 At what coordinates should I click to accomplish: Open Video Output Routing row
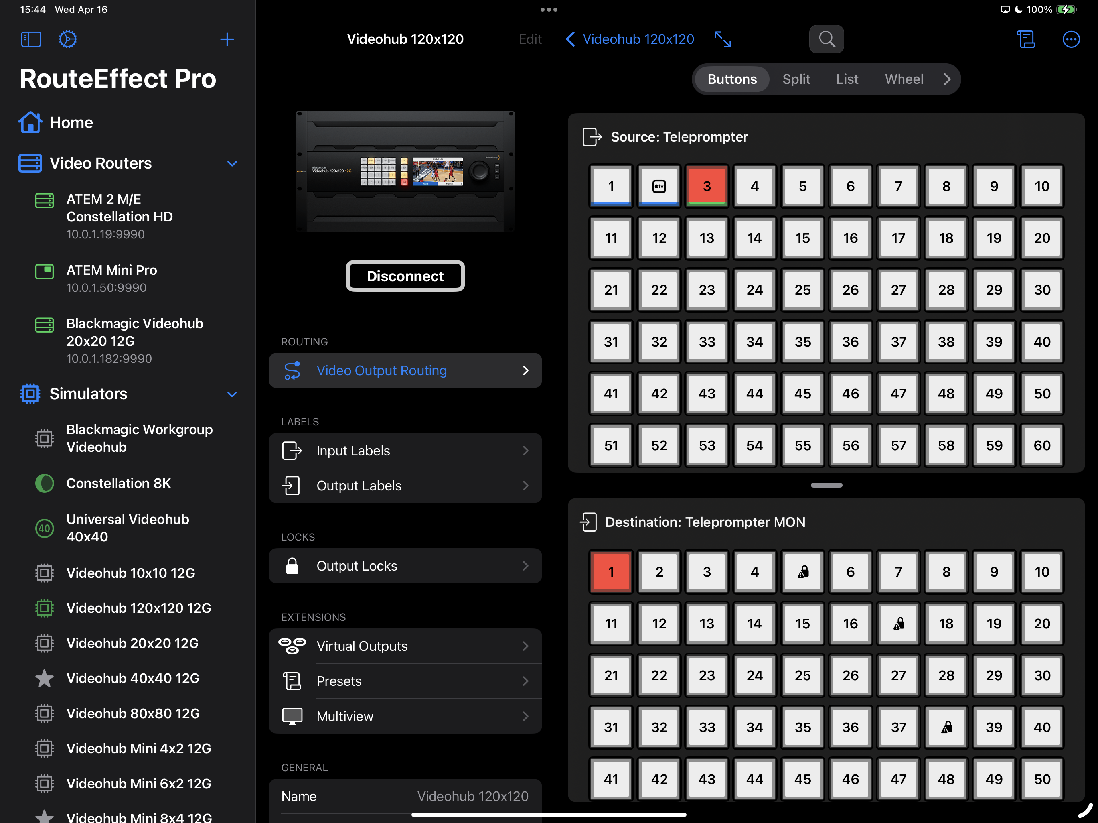click(405, 370)
